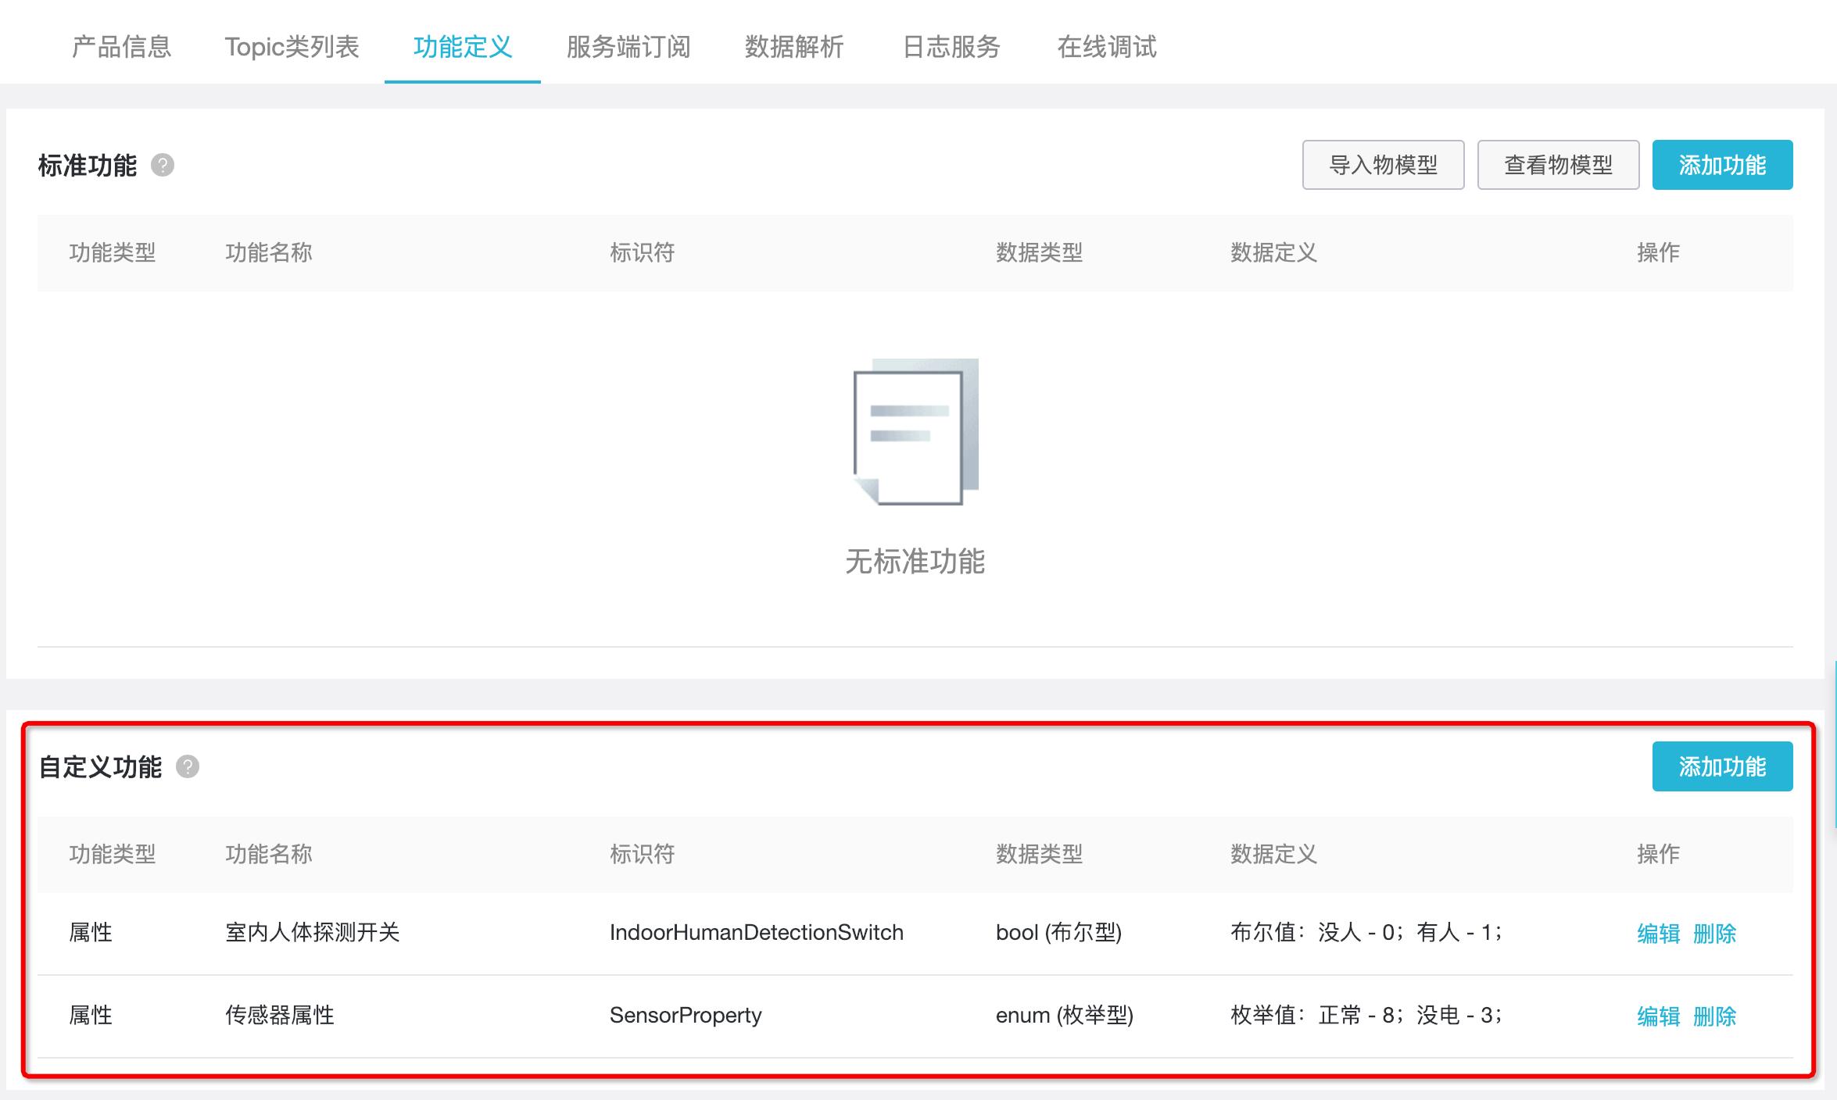The image size is (1837, 1100).
Task: Switch to the 功能定义 tab
Action: tap(462, 47)
